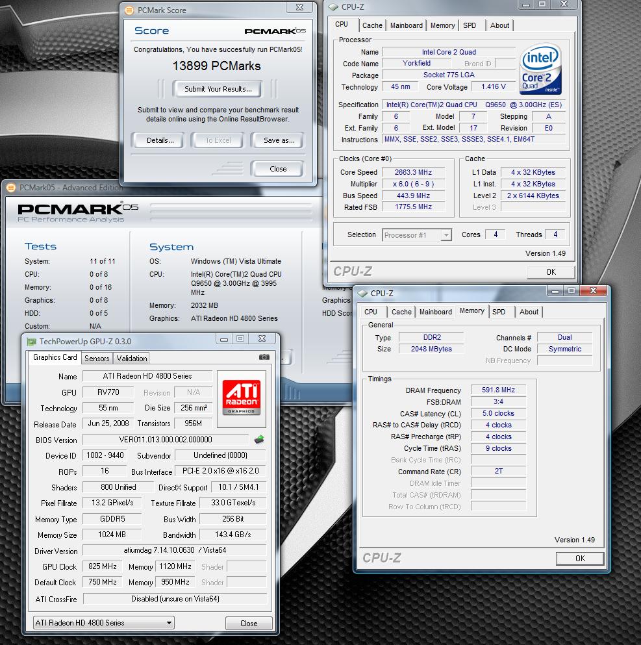
Task: Click the Command Rate 2T value
Action: click(498, 472)
